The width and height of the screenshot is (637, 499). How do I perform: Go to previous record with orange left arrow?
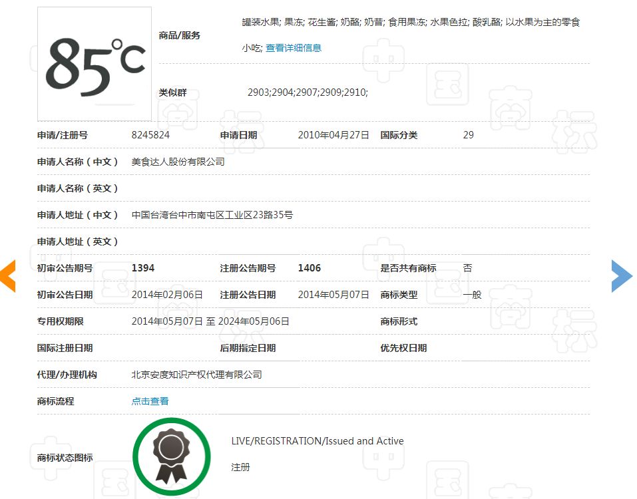pyautogui.click(x=8, y=276)
